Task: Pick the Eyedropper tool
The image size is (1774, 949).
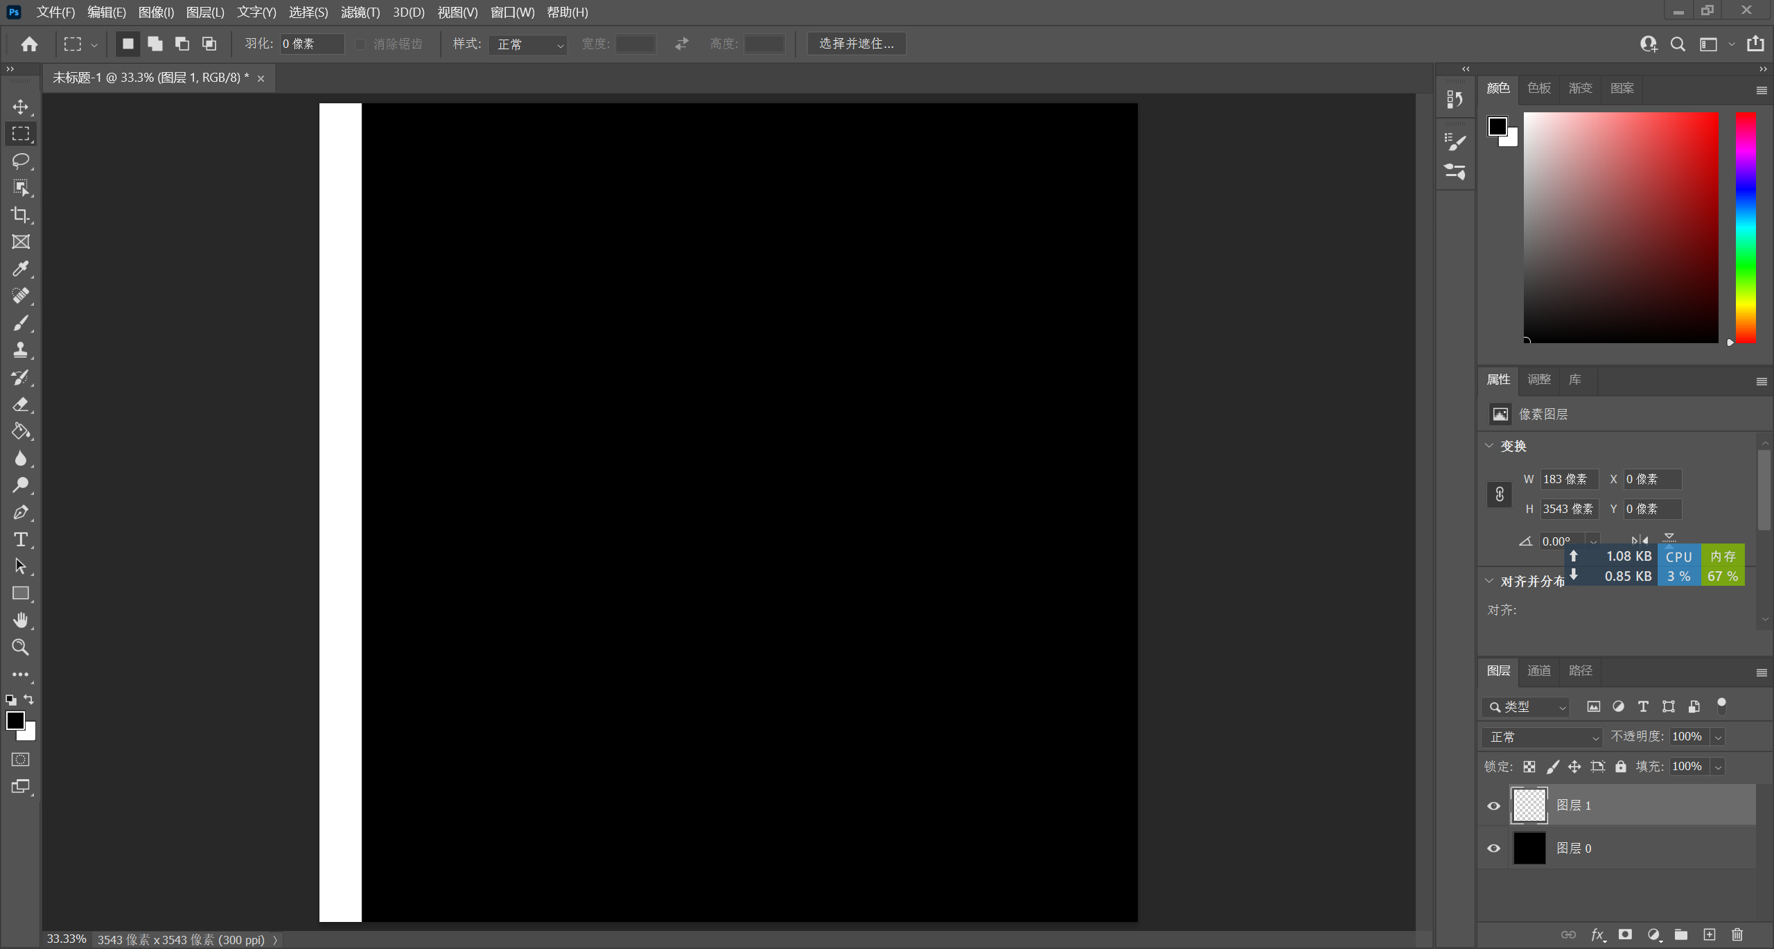Action: pos(21,269)
